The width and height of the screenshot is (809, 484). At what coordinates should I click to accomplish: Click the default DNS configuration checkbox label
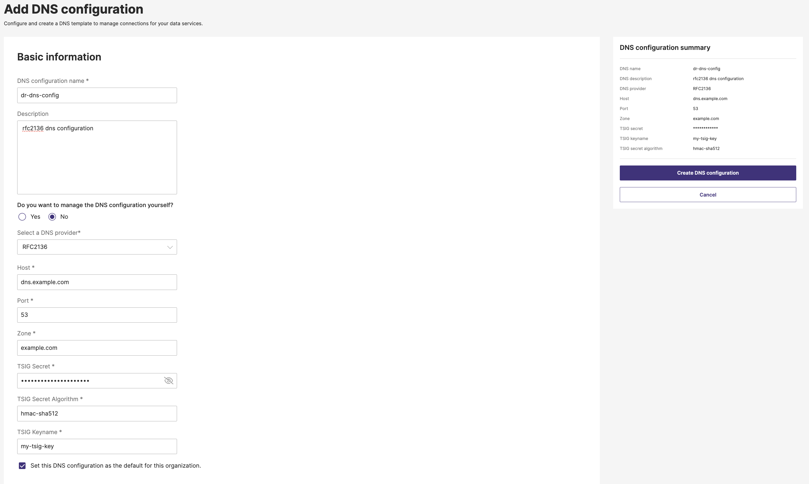tap(115, 466)
